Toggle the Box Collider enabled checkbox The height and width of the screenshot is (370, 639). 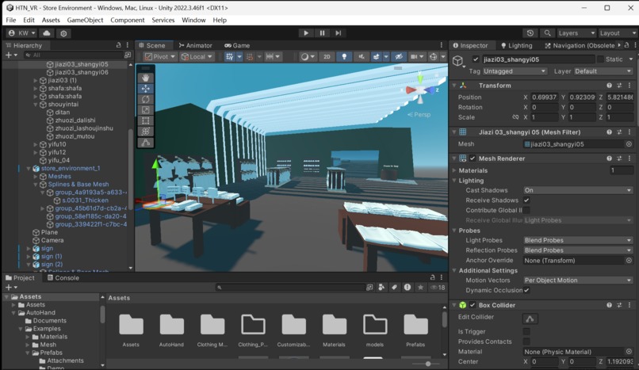473,305
